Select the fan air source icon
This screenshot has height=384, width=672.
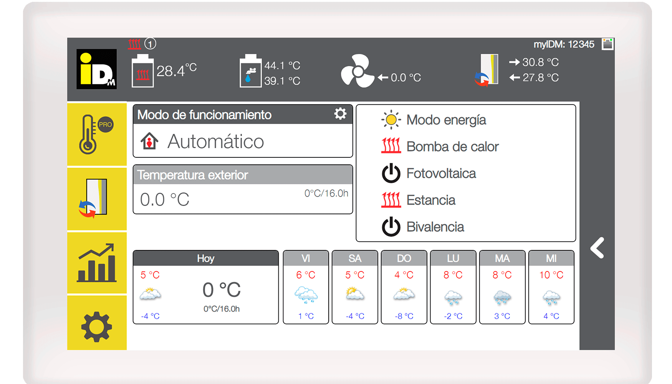coord(358,71)
